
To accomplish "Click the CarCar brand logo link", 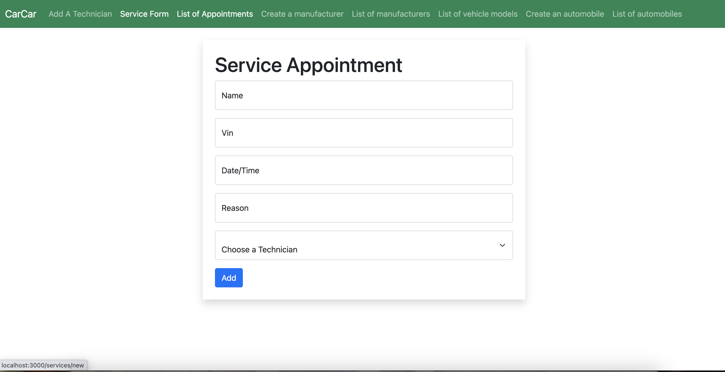I will pyautogui.click(x=21, y=14).
